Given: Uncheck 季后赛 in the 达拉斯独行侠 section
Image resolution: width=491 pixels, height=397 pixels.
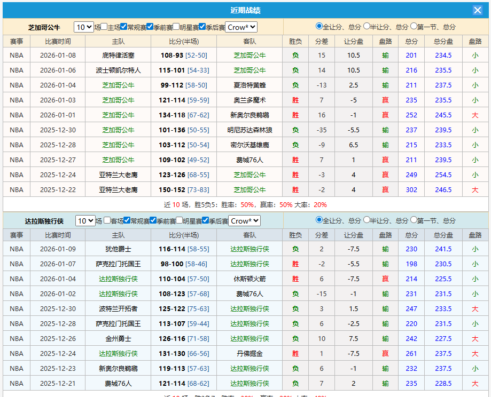Looking at the screenshot, I should click(x=205, y=220).
